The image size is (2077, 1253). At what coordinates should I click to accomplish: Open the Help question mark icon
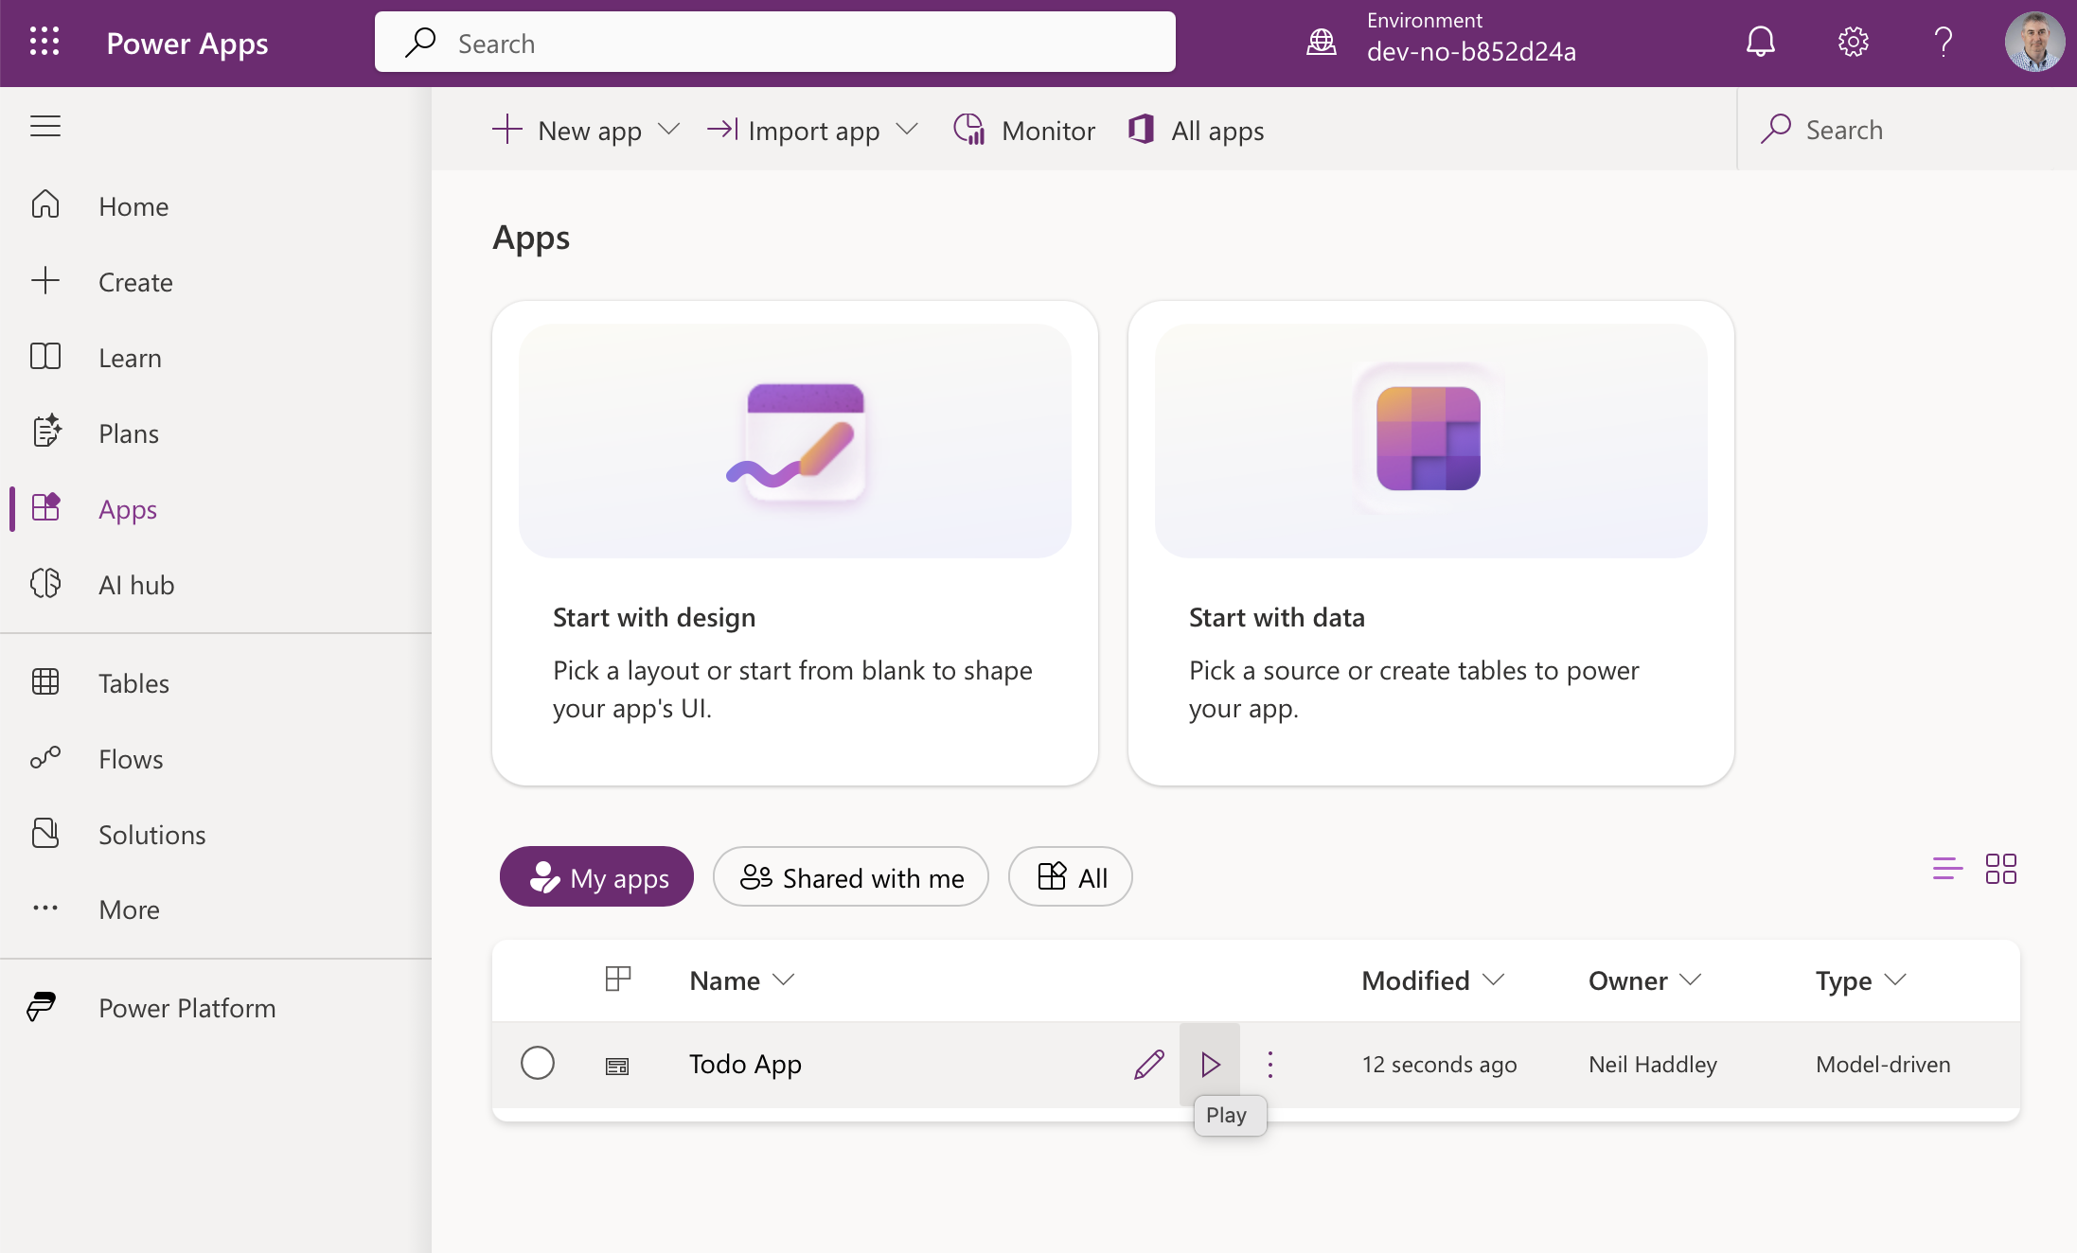1943,43
